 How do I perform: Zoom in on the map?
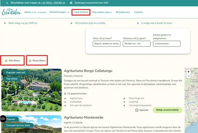click(x=188, y=72)
